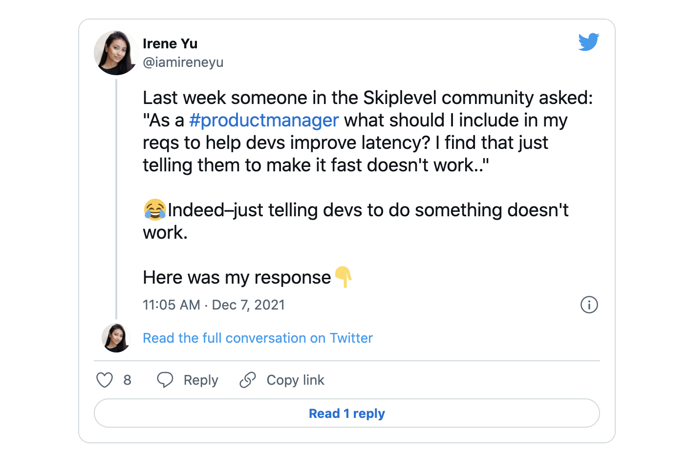Open the @iamireneyu handle
The image size is (688, 456).
183,62
